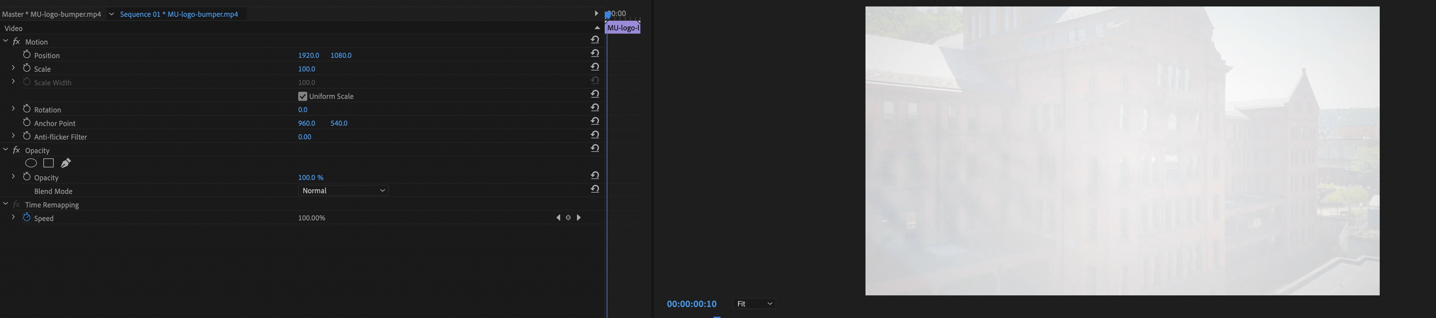Image resolution: width=1436 pixels, height=318 pixels.
Task: Expand the Anti-flicker Filter property
Action: click(x=13, y=135)
